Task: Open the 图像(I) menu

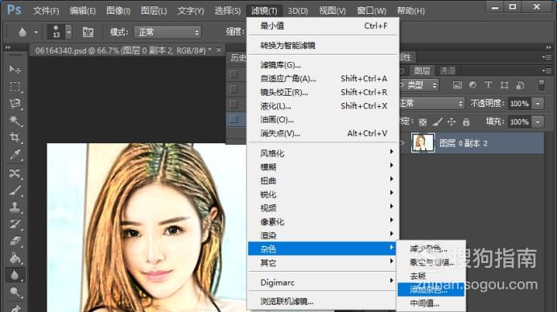Action: 118,10
